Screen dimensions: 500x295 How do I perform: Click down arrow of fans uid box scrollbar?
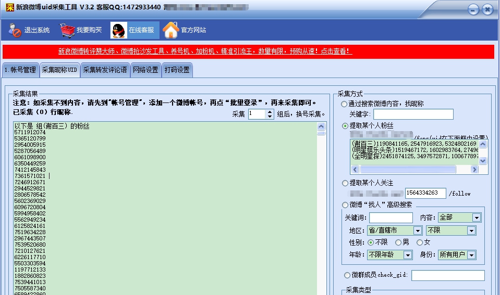click(x=483, y=161)
